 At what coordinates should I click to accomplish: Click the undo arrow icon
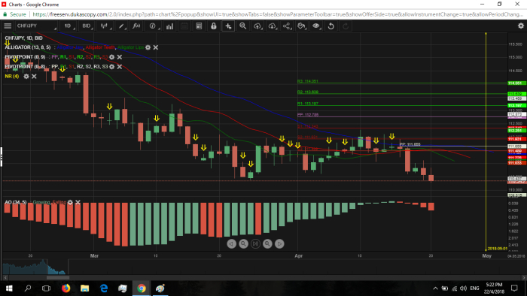click(331, 26)
